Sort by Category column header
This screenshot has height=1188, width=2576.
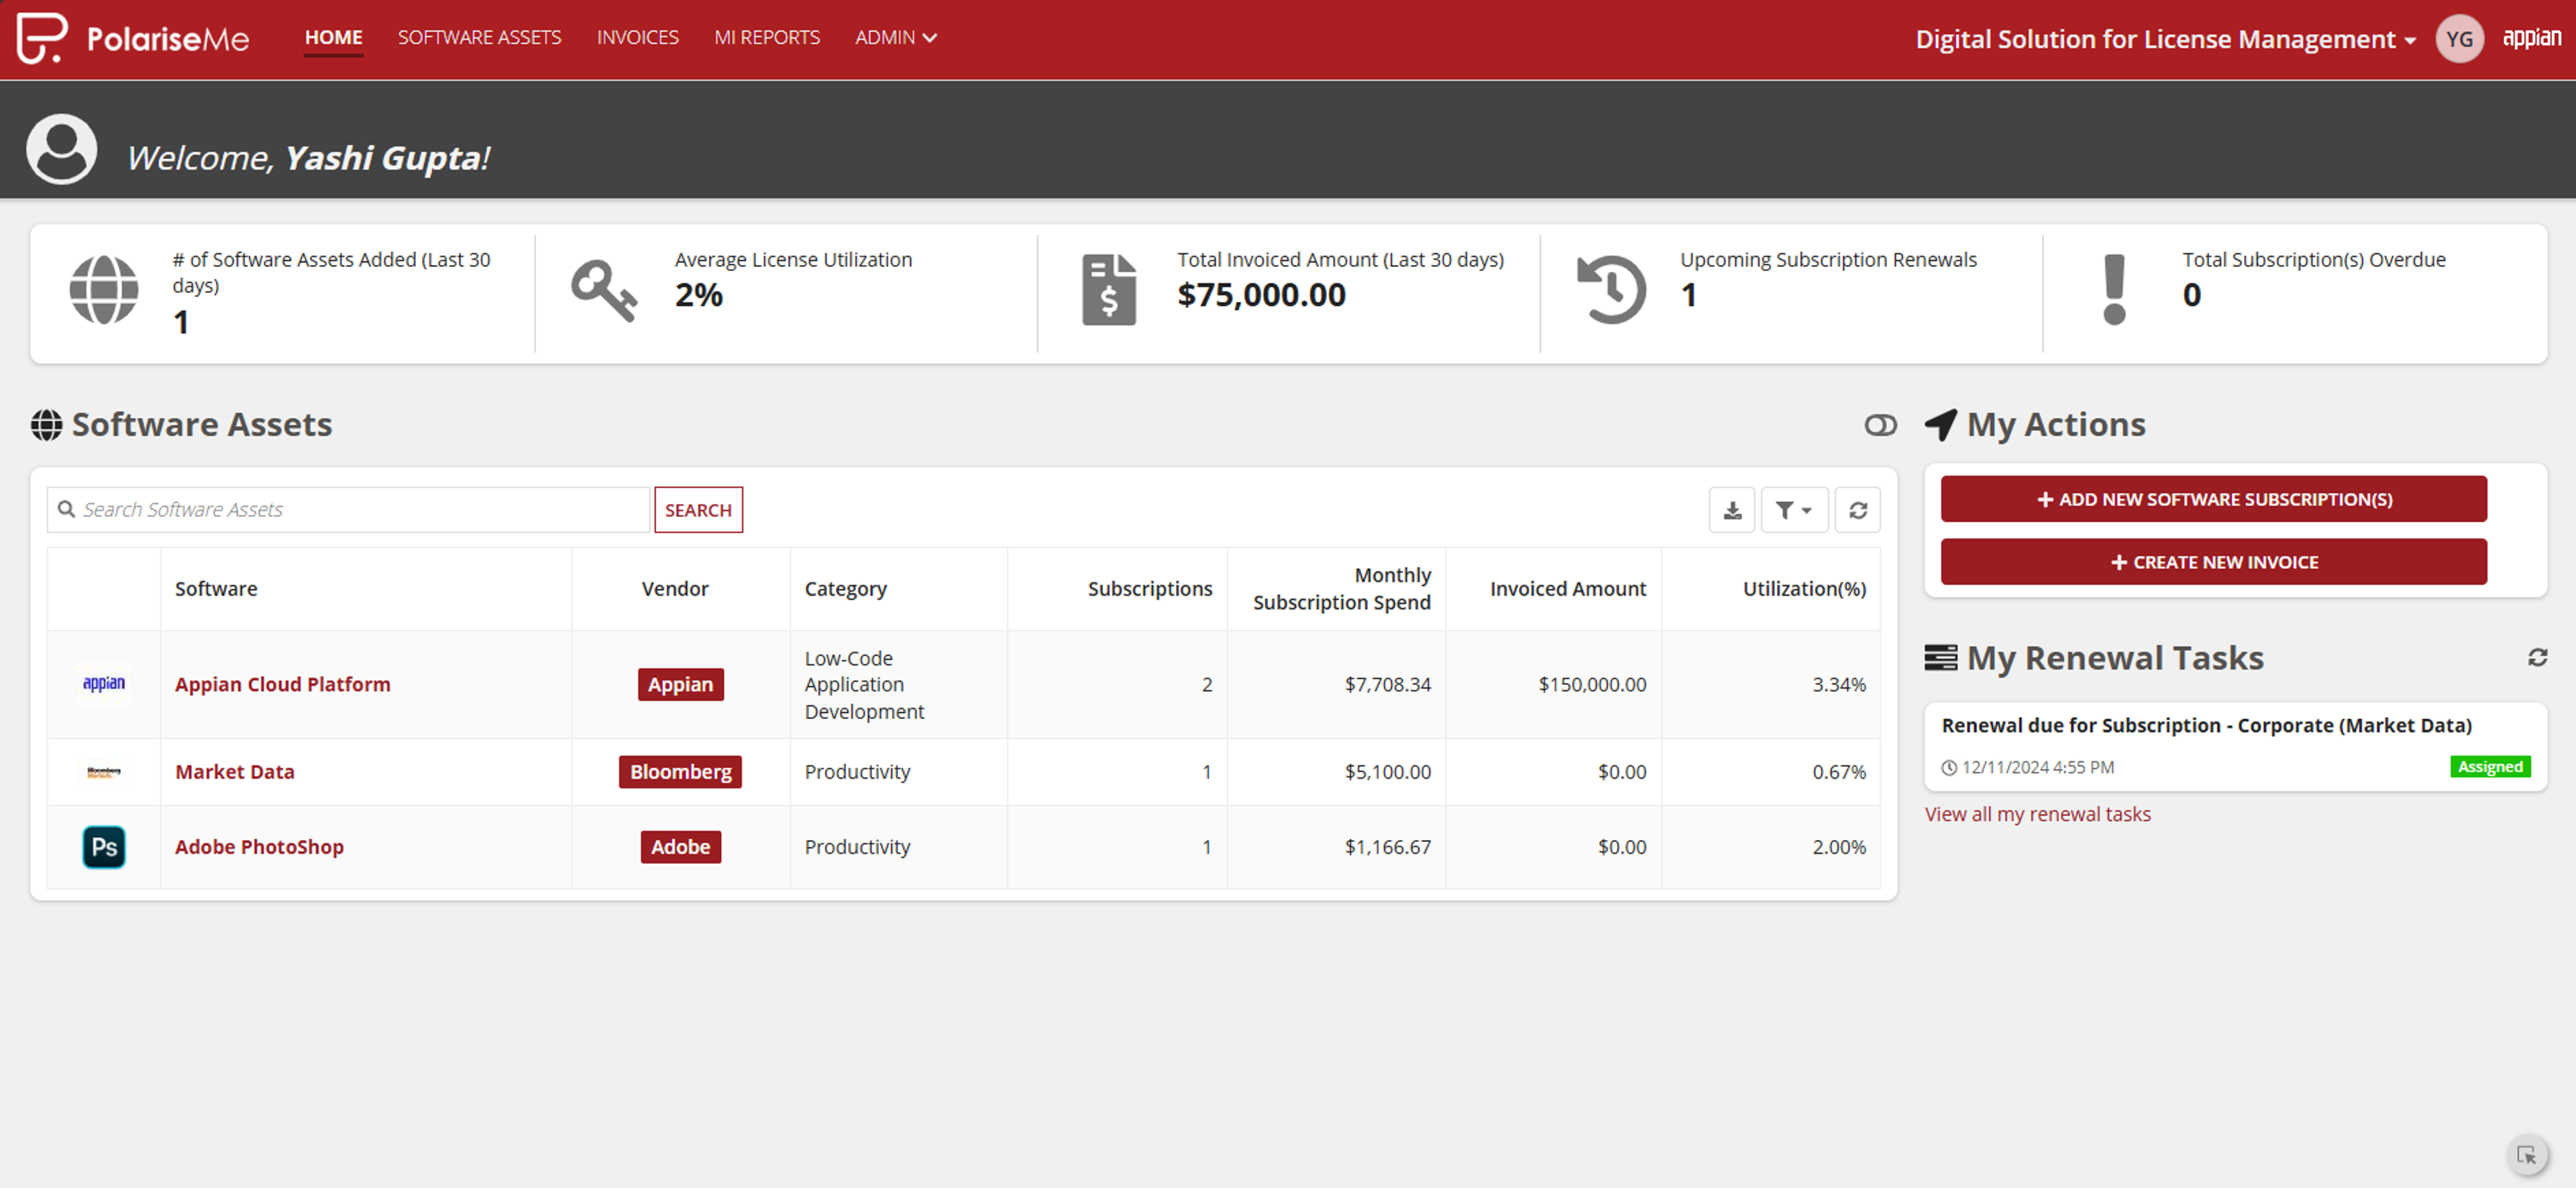[846, 589]
